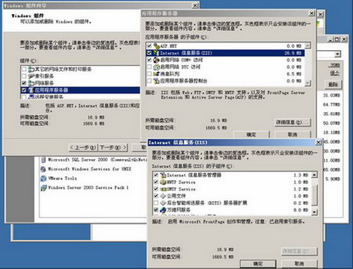353x269 pixels.
Task: Check the 后台智能传送服务(BITS) checkbox
Action: [x=156, y=203]
